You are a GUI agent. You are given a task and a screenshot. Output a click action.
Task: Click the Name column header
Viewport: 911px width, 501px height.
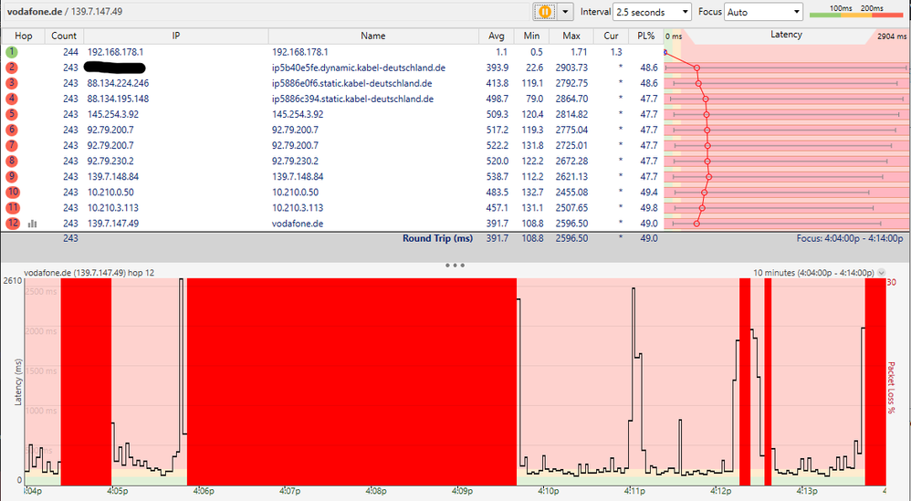coord(373,36)
